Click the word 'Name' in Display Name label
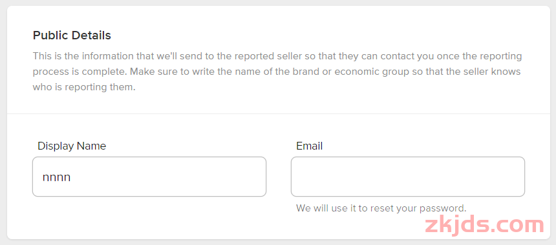Viewport: 556px width, 245px height. [x=92, y=146]
